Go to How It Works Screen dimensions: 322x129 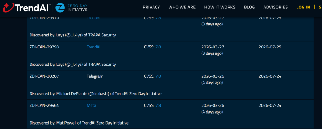coord(218,7)
